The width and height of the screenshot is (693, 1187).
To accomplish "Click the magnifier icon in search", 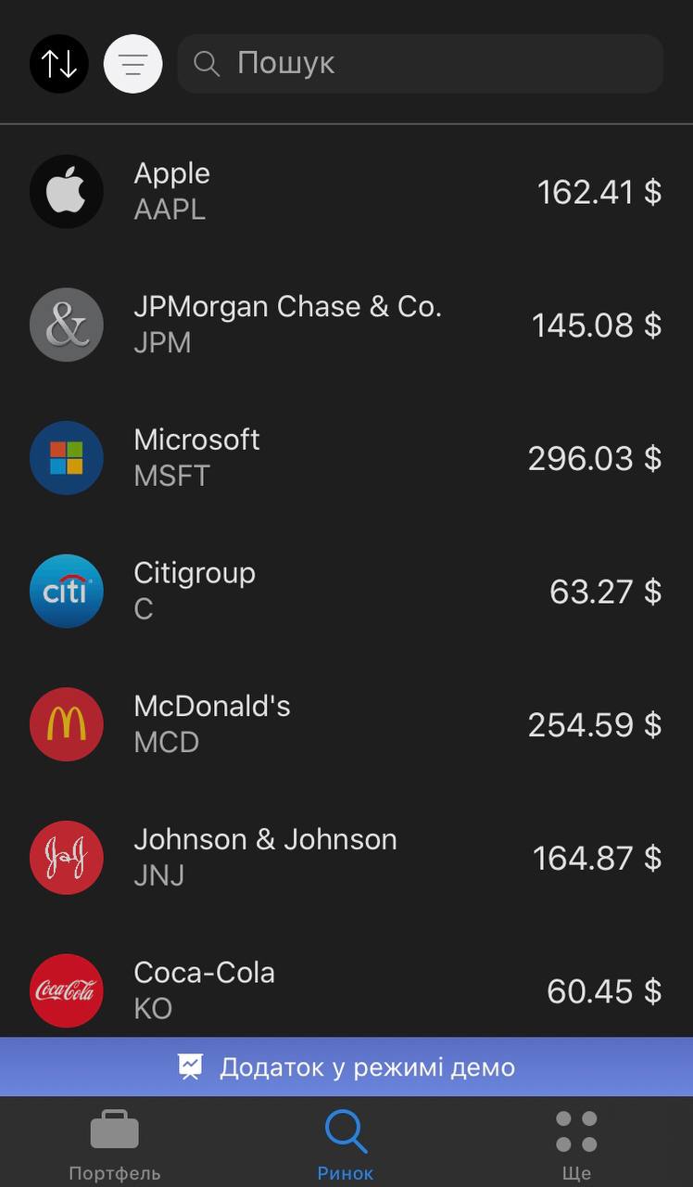I will pyautogui.click(x=206, y=64).
